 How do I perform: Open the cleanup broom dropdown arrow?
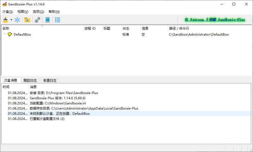point(11,20)
